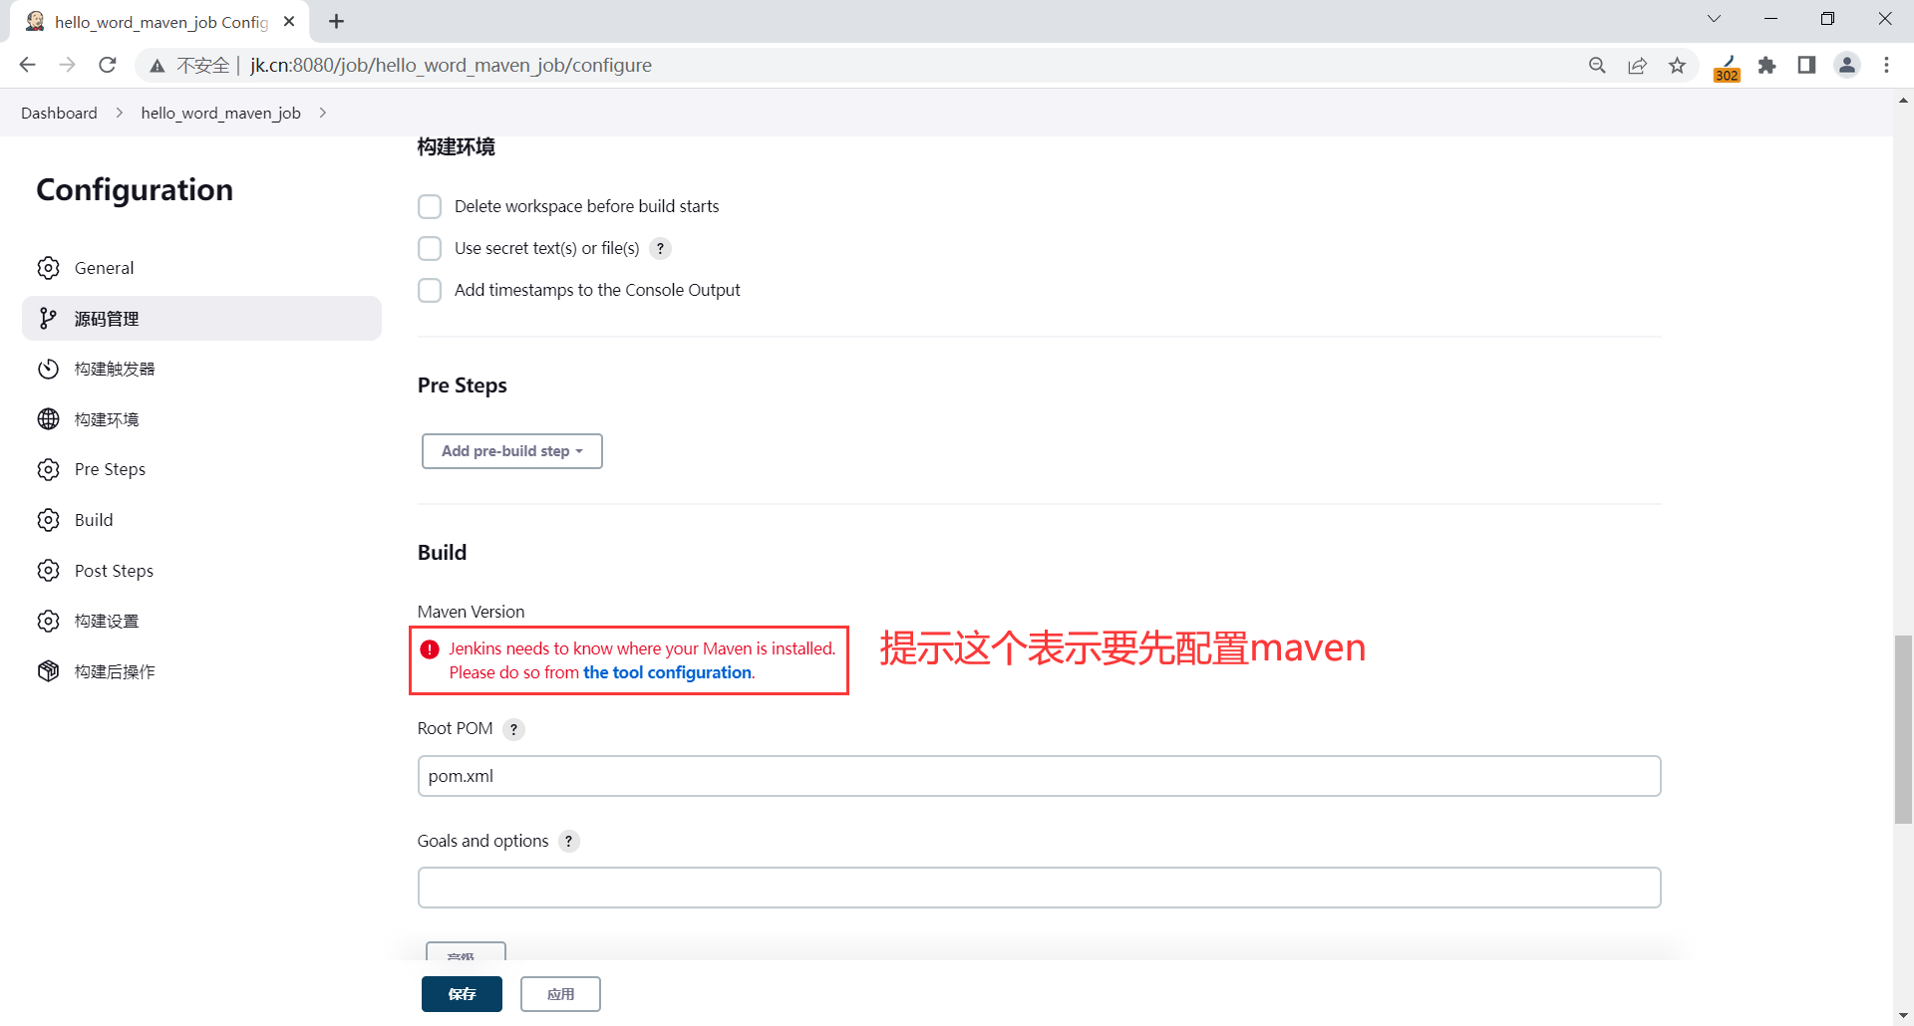1914x1026 pixels.
Task: Open the tab search chevron
Action: tap(1714, 19)
